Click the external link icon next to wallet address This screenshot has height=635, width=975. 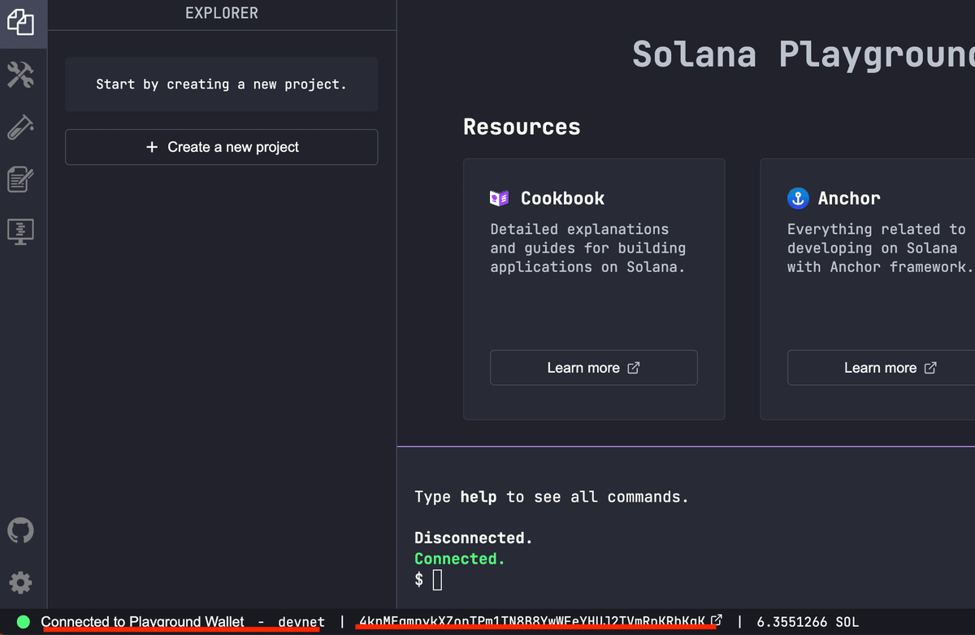tap(717, 621)
